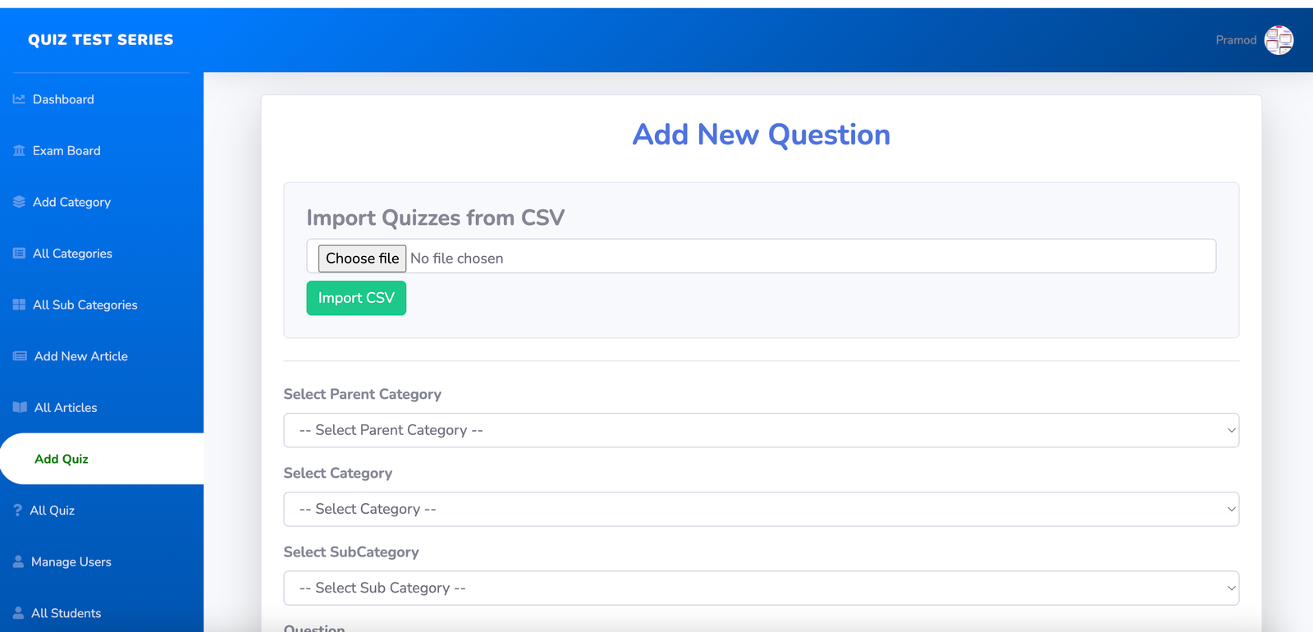Click the Exam Board bank icon

[x=19, y=150]
